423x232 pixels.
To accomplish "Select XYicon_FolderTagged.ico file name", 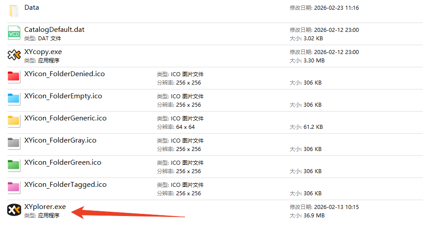I will click(x=65, y=185).
